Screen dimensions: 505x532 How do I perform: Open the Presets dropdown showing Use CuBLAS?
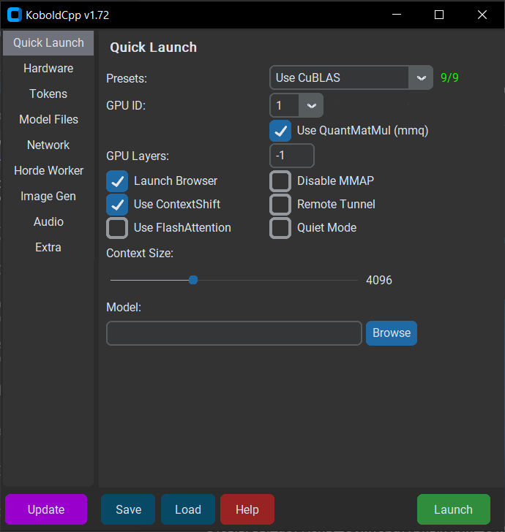351,77
